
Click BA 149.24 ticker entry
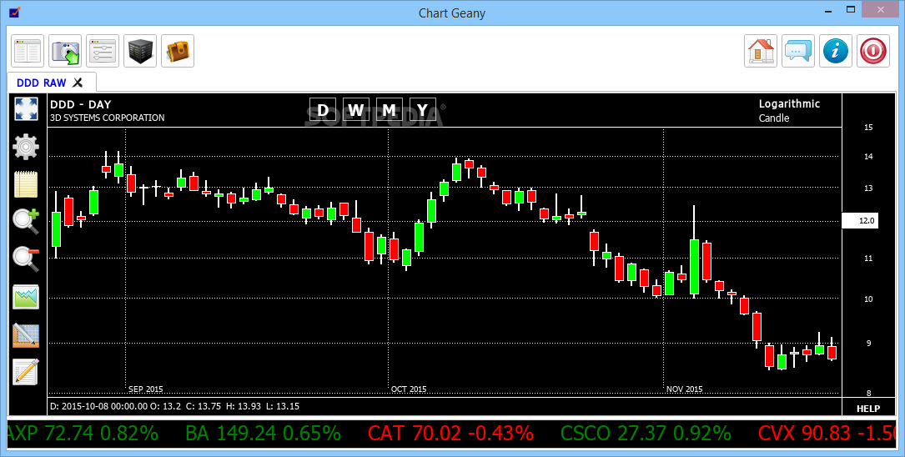[264, 433]
